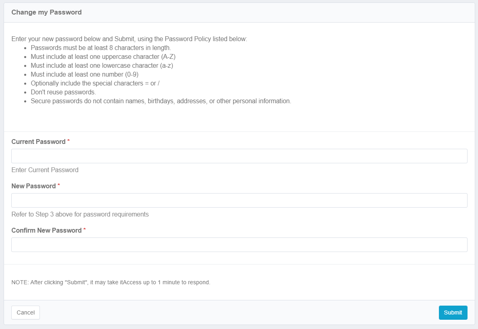Image resolution: width=478 pixels, height=329 pixels.
Task: Click 'Refer to Step 3 above' hint
Action: coord(80,214)
